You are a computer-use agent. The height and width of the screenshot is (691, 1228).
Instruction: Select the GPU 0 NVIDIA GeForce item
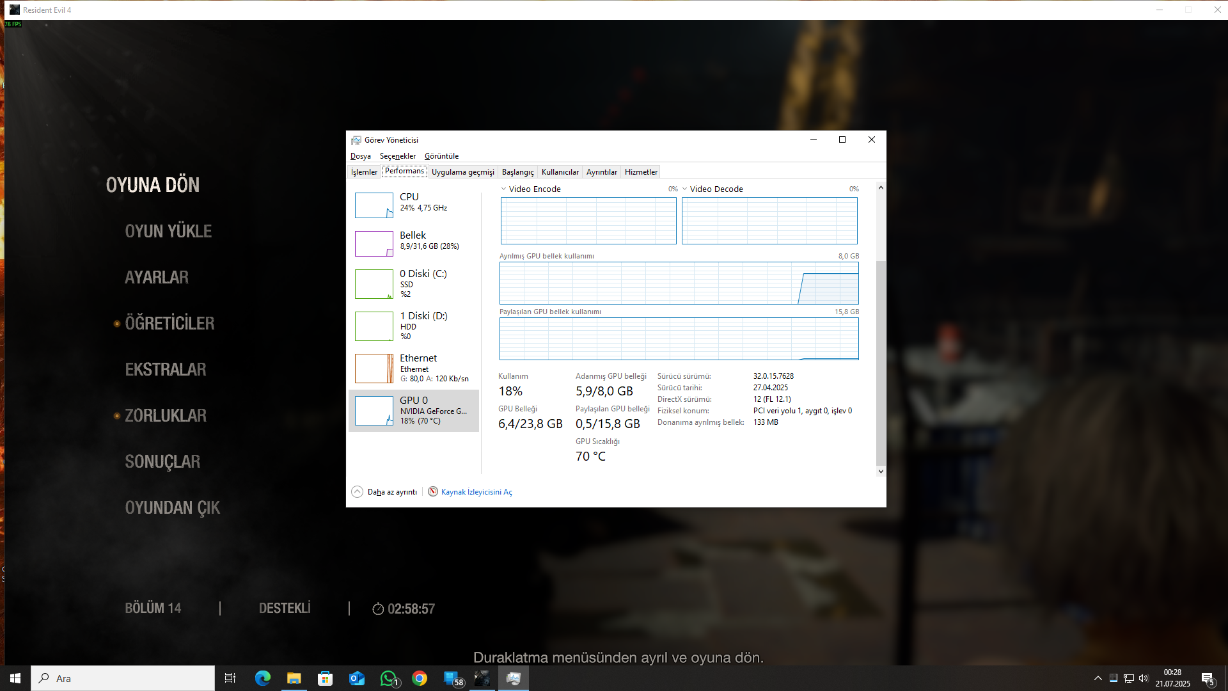(x=414, y=410)
